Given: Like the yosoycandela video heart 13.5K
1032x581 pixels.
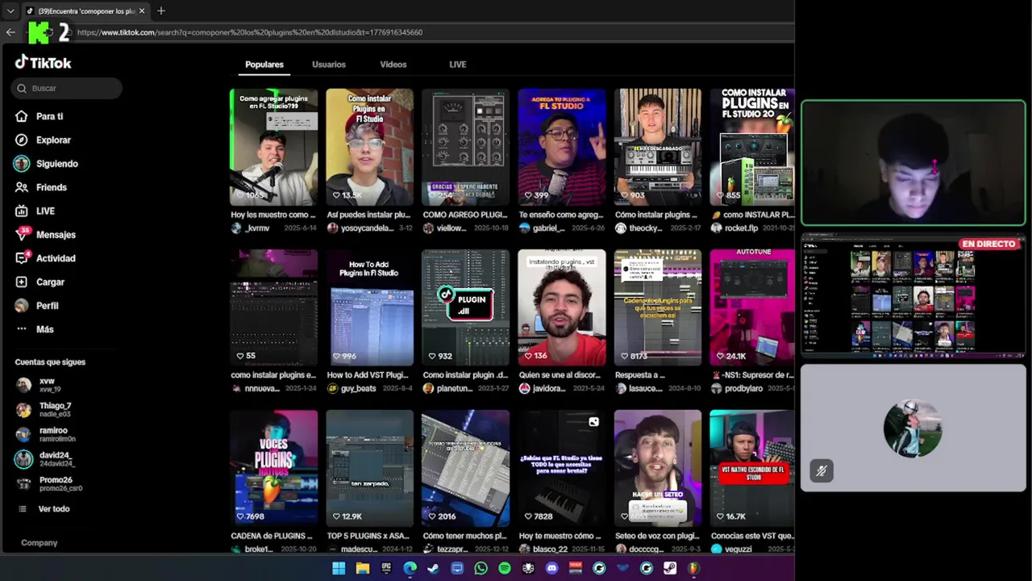Looking at the screenshot, I should click(x=337, y=195).
